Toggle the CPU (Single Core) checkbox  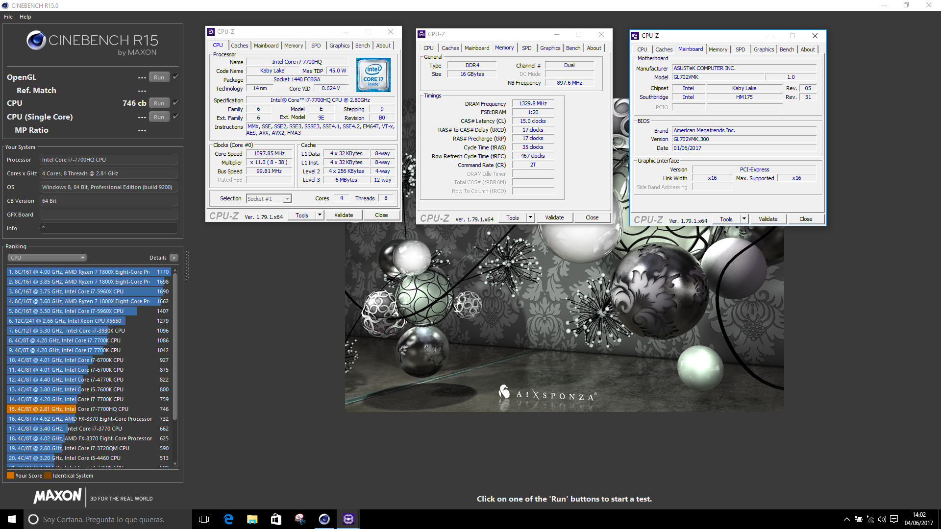pyautogui.click(x=175, y=117)
